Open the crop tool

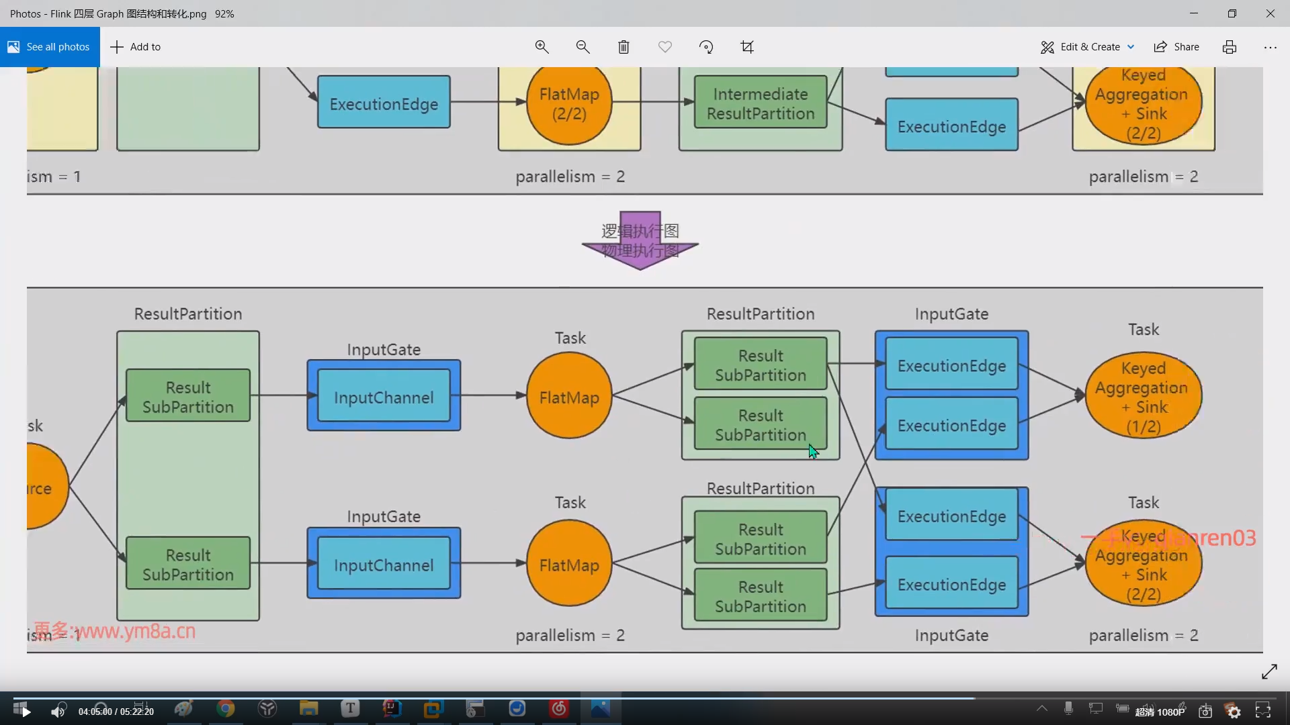coord(747,47)
